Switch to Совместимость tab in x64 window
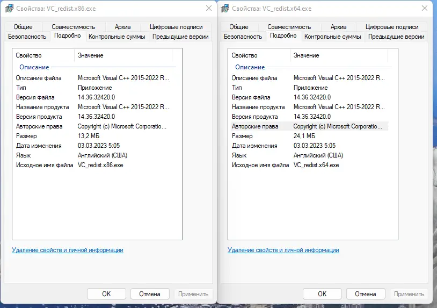 click(289, 27)
